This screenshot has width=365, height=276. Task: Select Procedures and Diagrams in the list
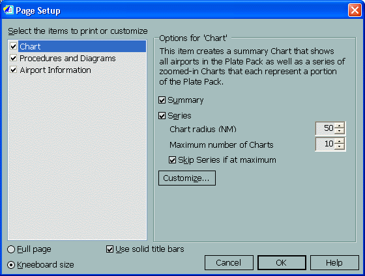click(68, 58)
